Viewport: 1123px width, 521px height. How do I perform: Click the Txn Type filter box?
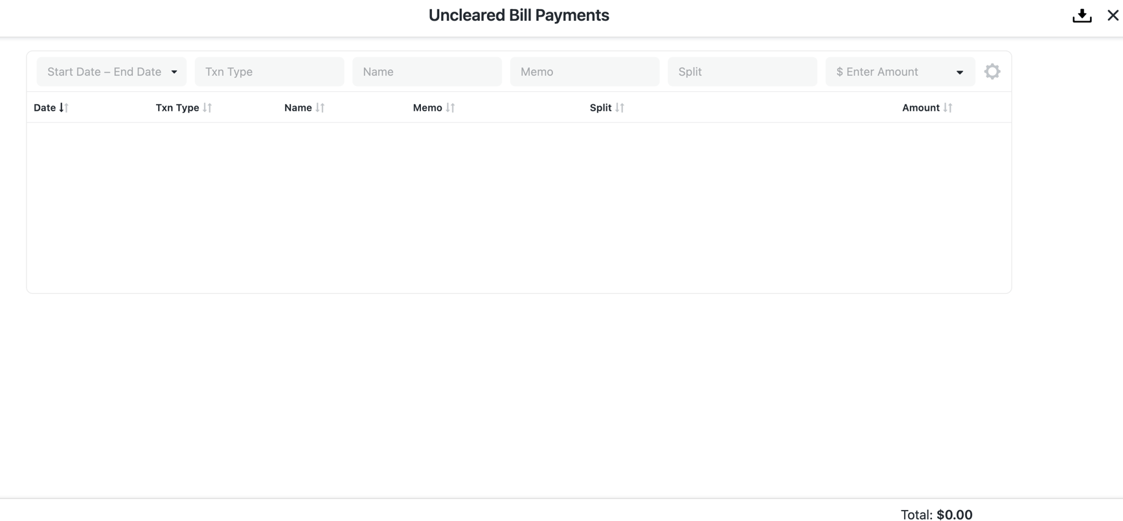tap(269, 71)
